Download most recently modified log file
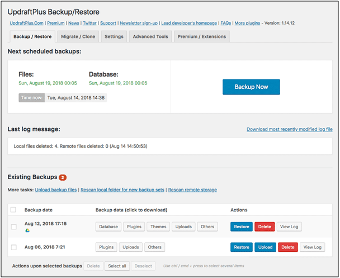 tap(290, 129)
